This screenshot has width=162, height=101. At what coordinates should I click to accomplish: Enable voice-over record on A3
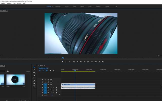click(56, 93)
